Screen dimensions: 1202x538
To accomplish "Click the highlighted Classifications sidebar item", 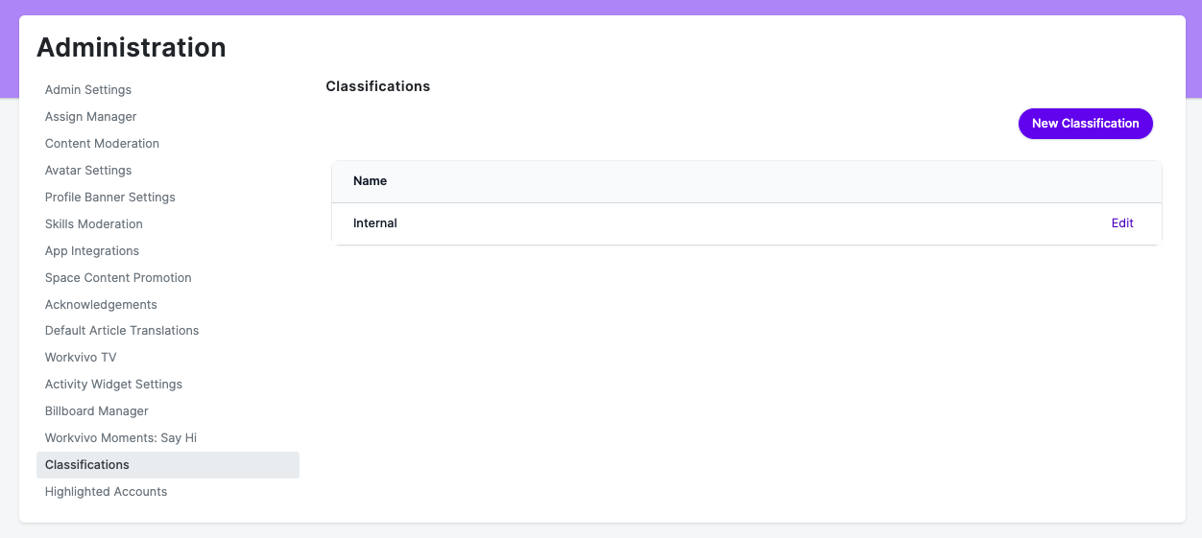I will [x=168, y=465].
